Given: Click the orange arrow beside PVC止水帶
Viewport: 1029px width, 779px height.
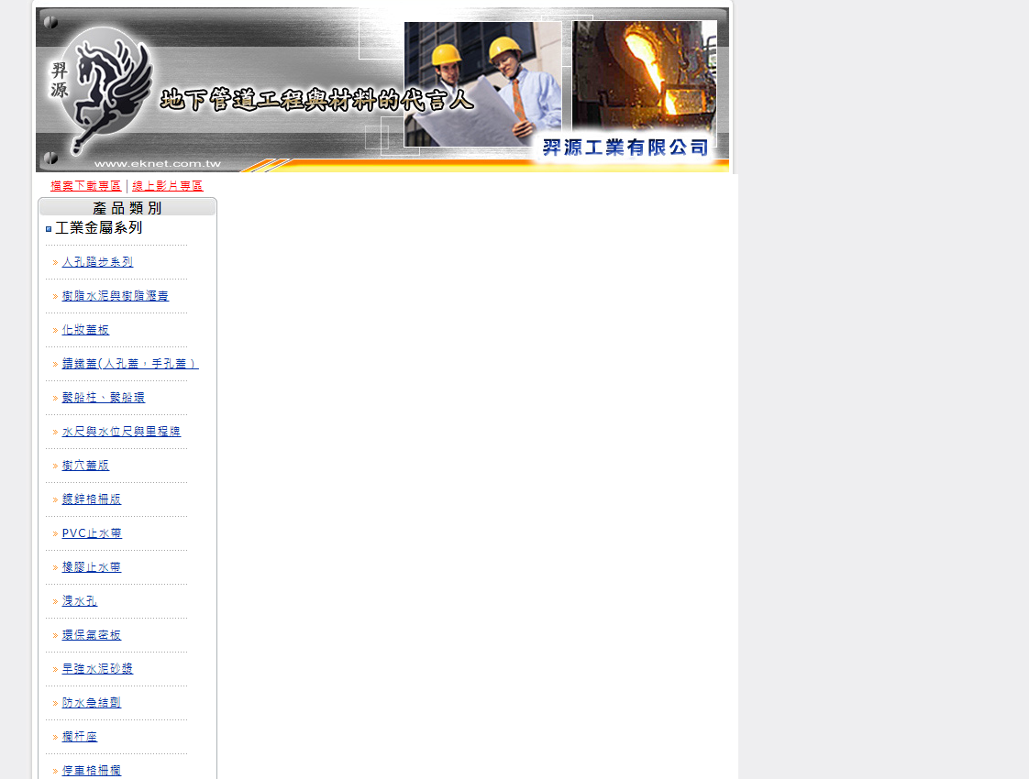Looking at the screenshot, I should pos(55,533).
